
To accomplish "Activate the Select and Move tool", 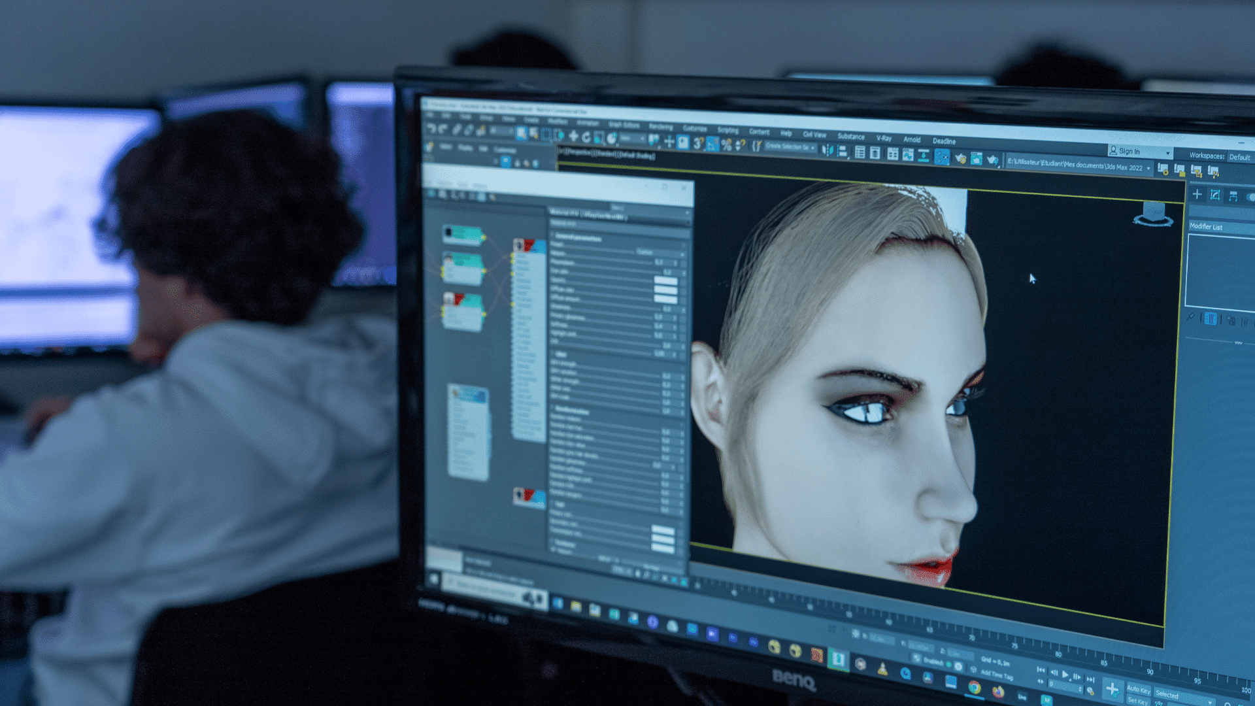I will click(x=573, y=136).
